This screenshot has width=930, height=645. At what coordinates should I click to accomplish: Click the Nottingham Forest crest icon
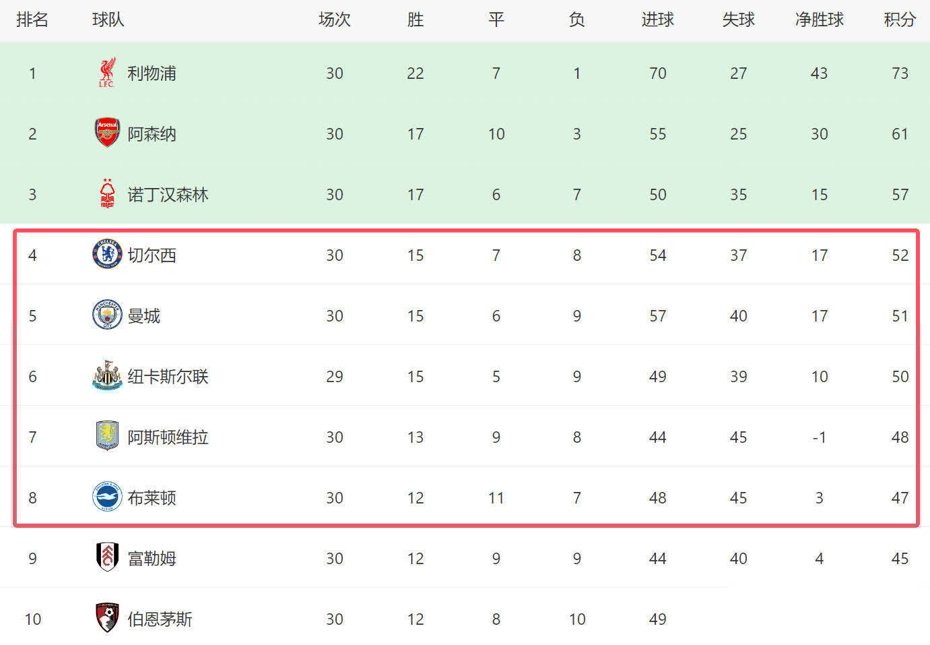pyautogui.click(x=107, y=193)
